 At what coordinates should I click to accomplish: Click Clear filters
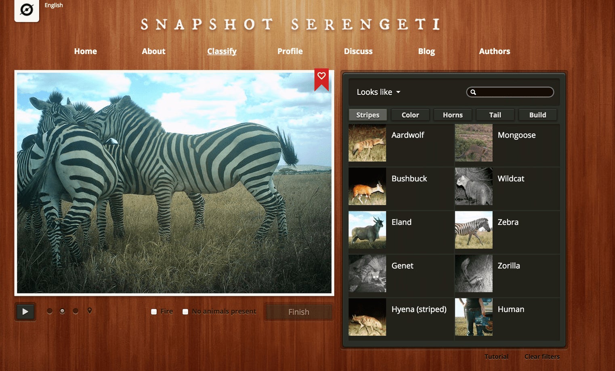click(542, 357)
